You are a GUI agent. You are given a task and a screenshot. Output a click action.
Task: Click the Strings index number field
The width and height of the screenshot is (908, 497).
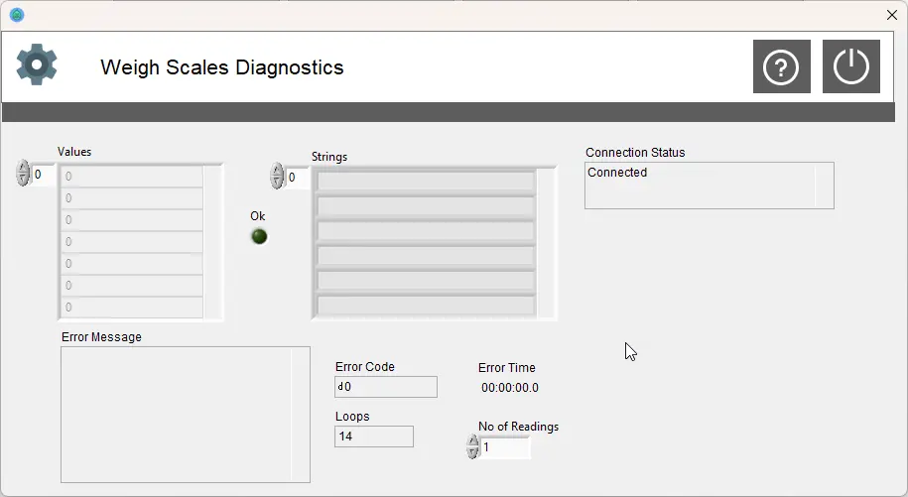coord(298,178)
